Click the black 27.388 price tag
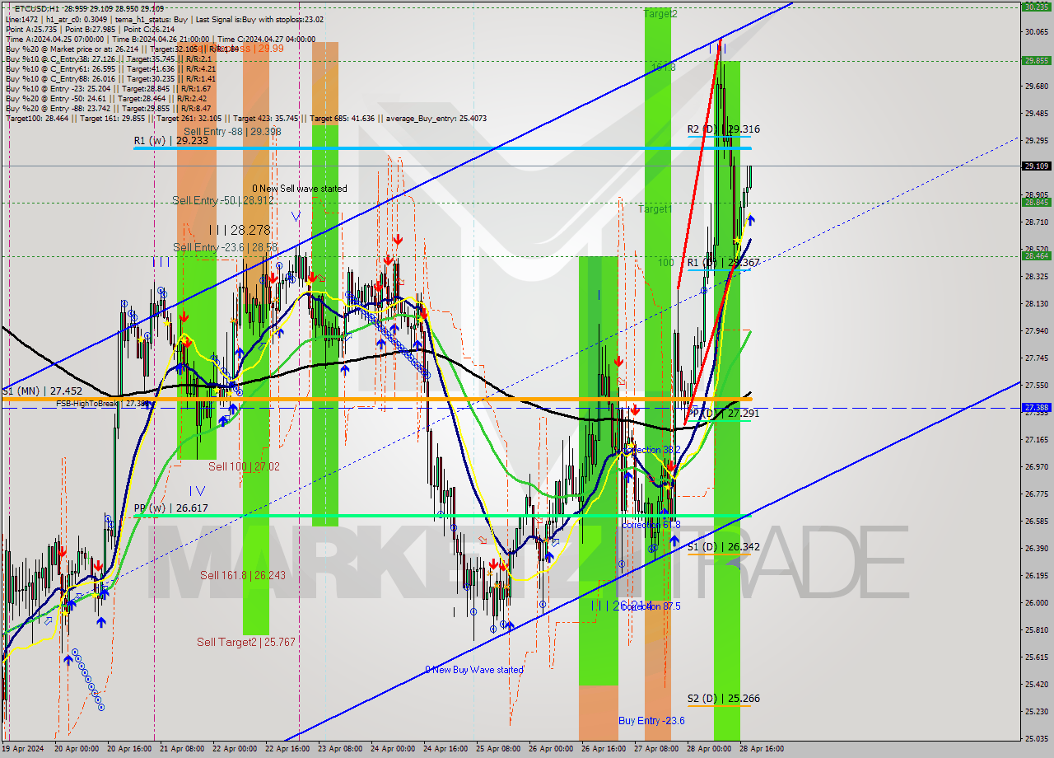Image resolution: width=1054 pixels, height=758 pixels. tap(1036, 407)
